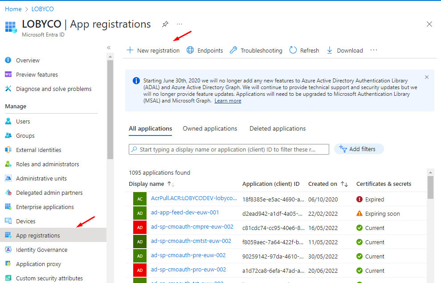Click the up arrow of the left menu scrollbar
Image resolution: width=441 pixels, height=283 pixels.
(x=110, y=57)
